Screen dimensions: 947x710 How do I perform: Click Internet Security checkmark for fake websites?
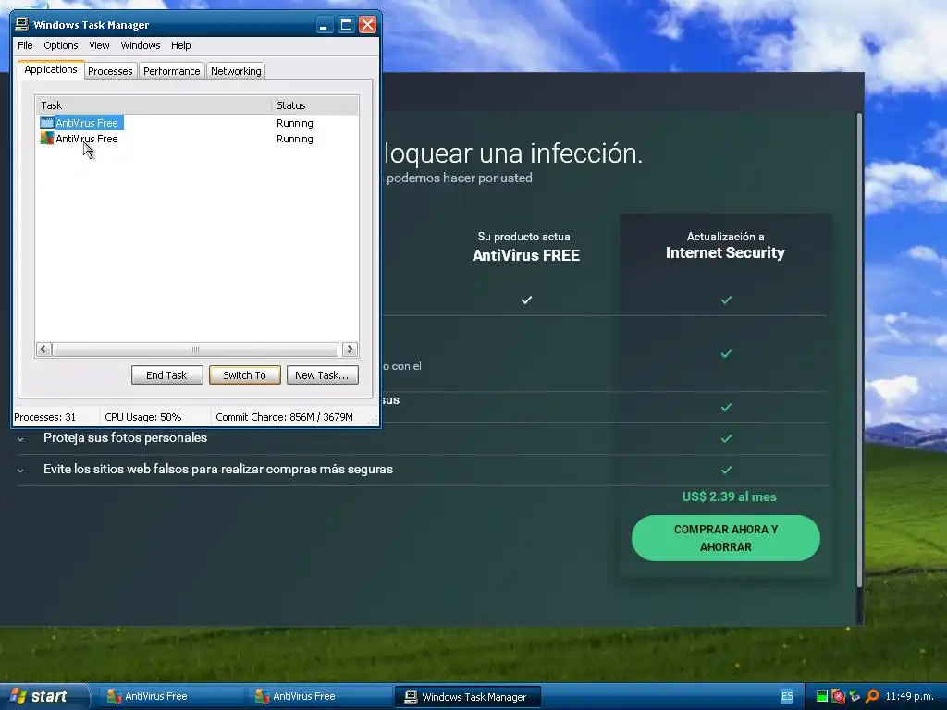point(726,470)
